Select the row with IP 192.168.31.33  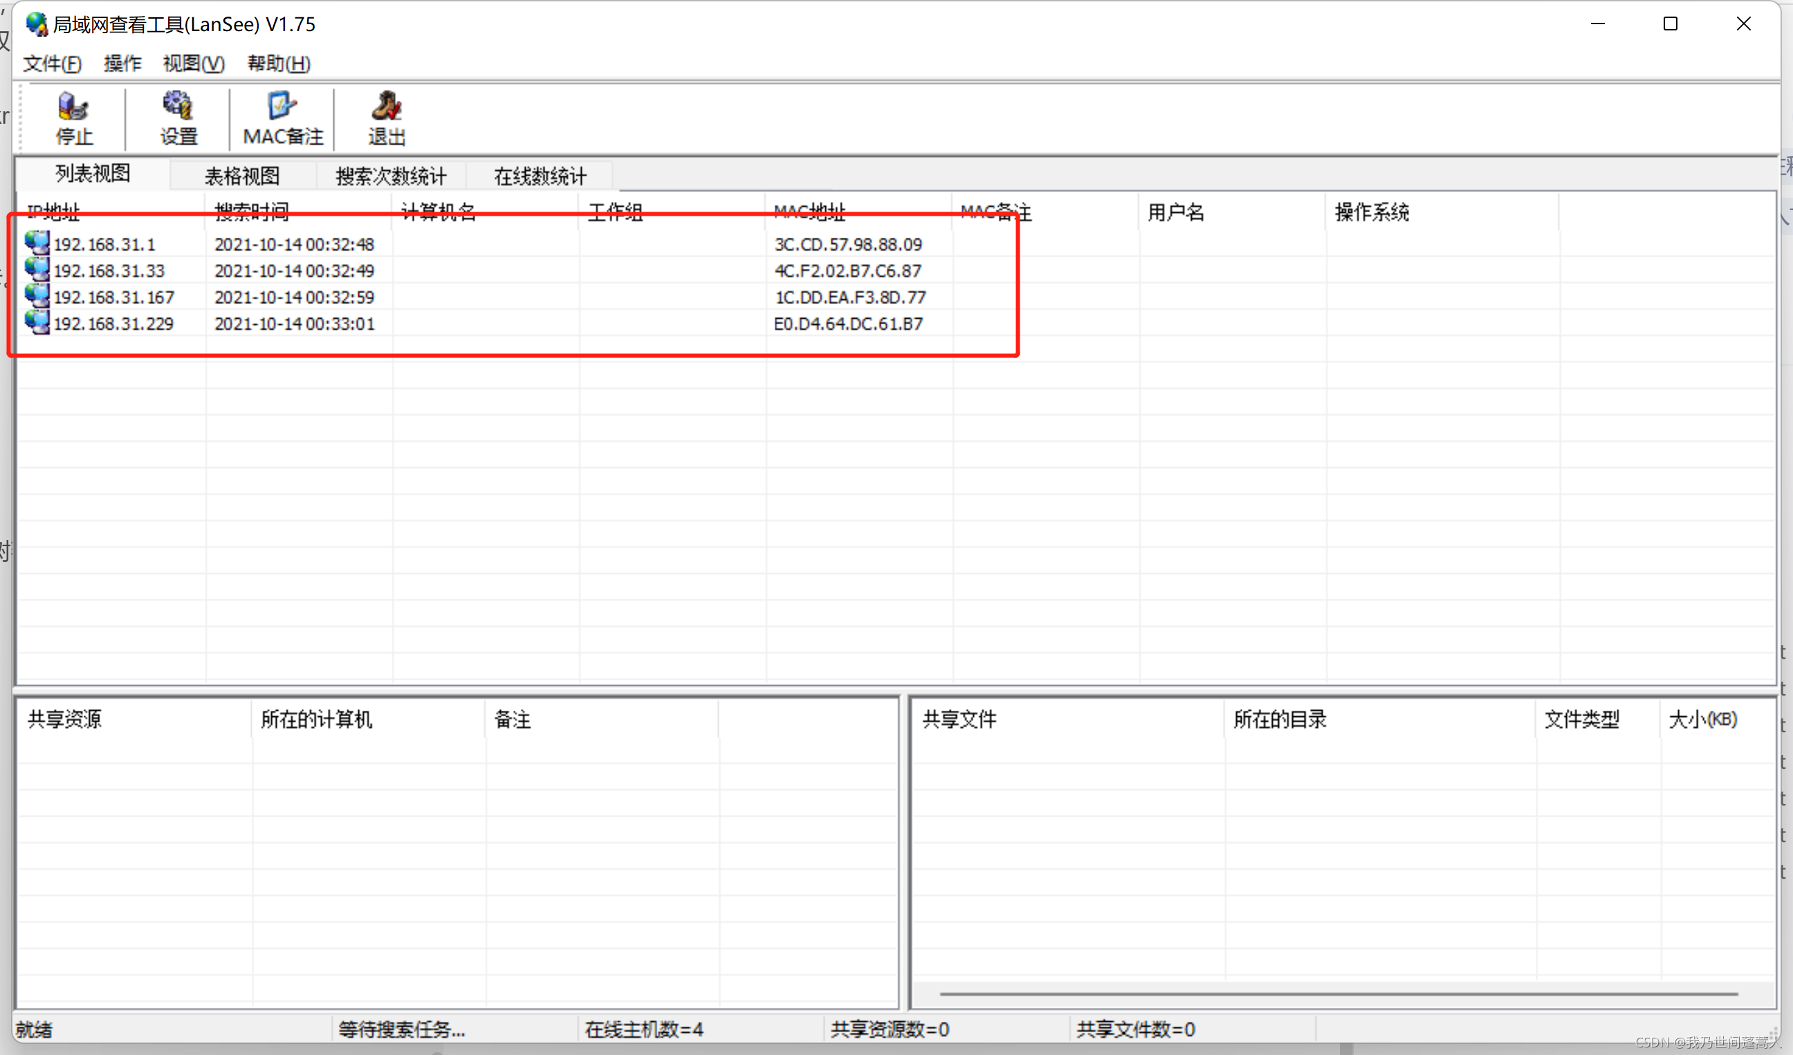point(896,270)
